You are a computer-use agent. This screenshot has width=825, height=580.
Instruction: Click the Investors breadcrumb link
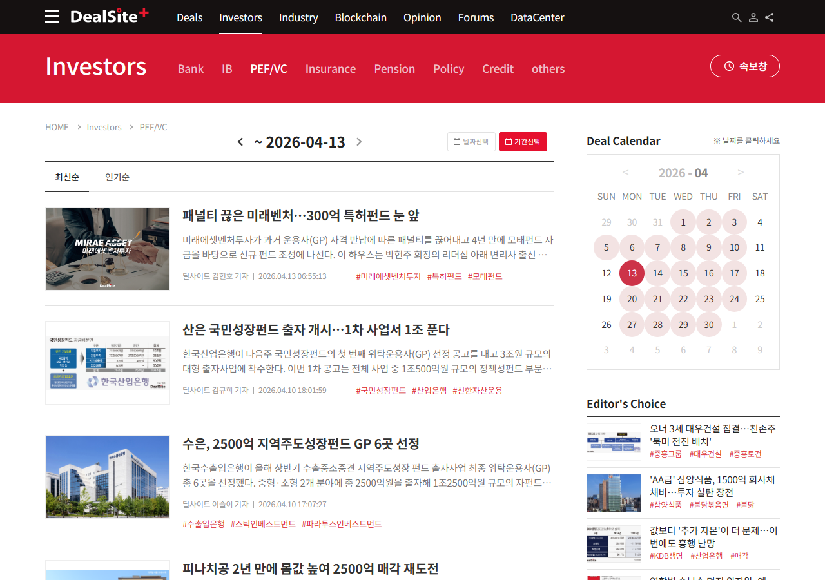pyautogui.click(x=104, y=127)
